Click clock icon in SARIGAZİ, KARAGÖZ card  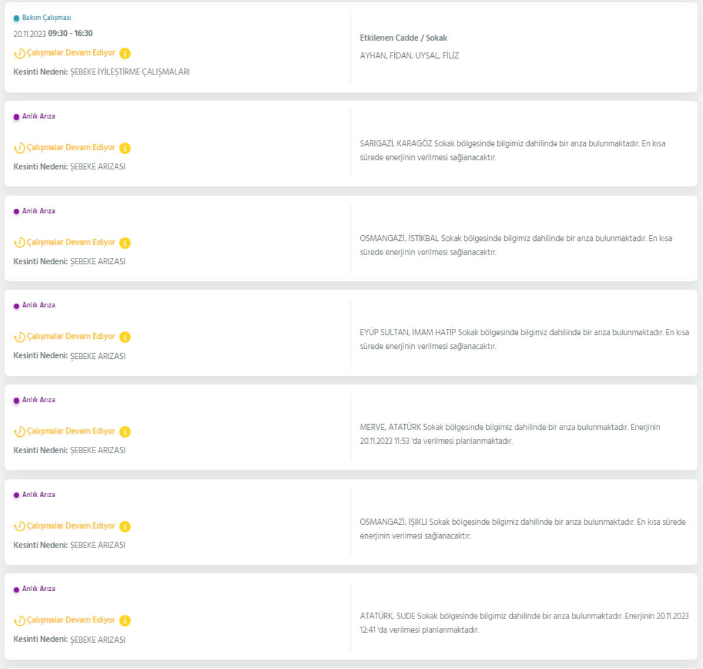click(19, 148)
